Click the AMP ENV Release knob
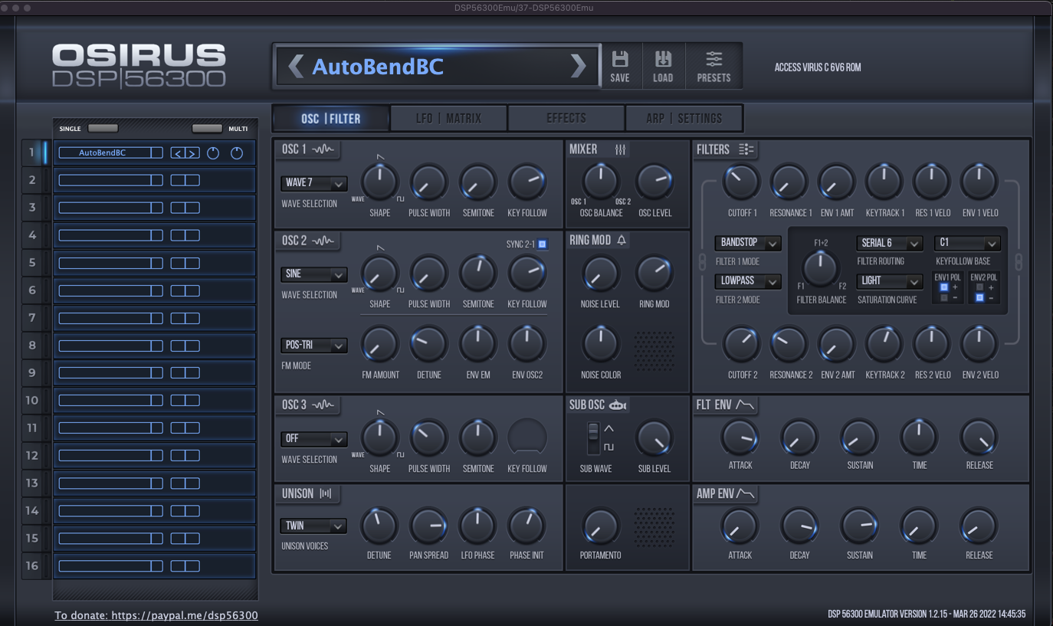This screenshot has width=1053, height=626. pos(979,526)
